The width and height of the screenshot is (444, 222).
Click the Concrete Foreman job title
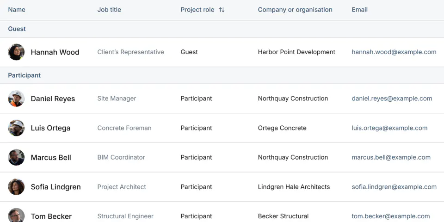pos(124,128)
